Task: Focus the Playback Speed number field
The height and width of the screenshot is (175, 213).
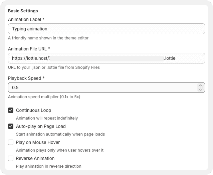Action: (x=100, y=87)
